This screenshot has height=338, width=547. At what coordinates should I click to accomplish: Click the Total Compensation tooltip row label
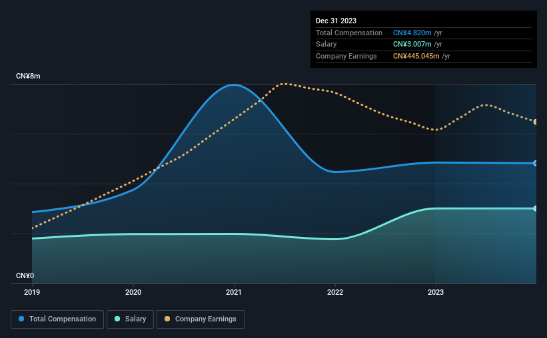(349, 33)
